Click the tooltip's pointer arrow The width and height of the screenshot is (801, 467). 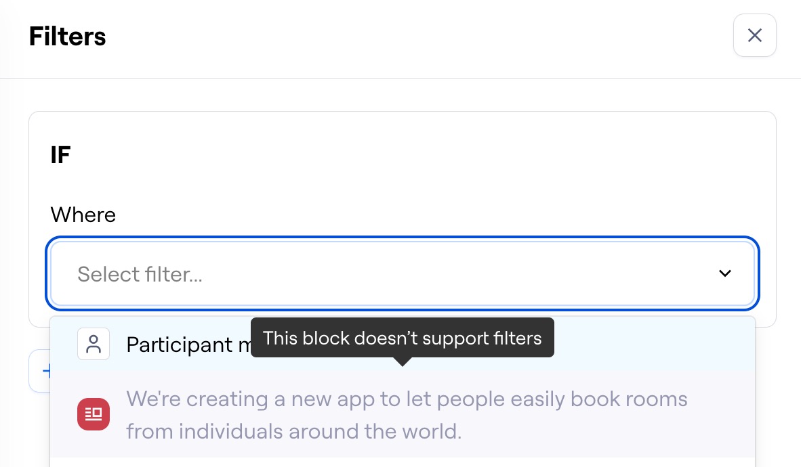pos(403,361)
